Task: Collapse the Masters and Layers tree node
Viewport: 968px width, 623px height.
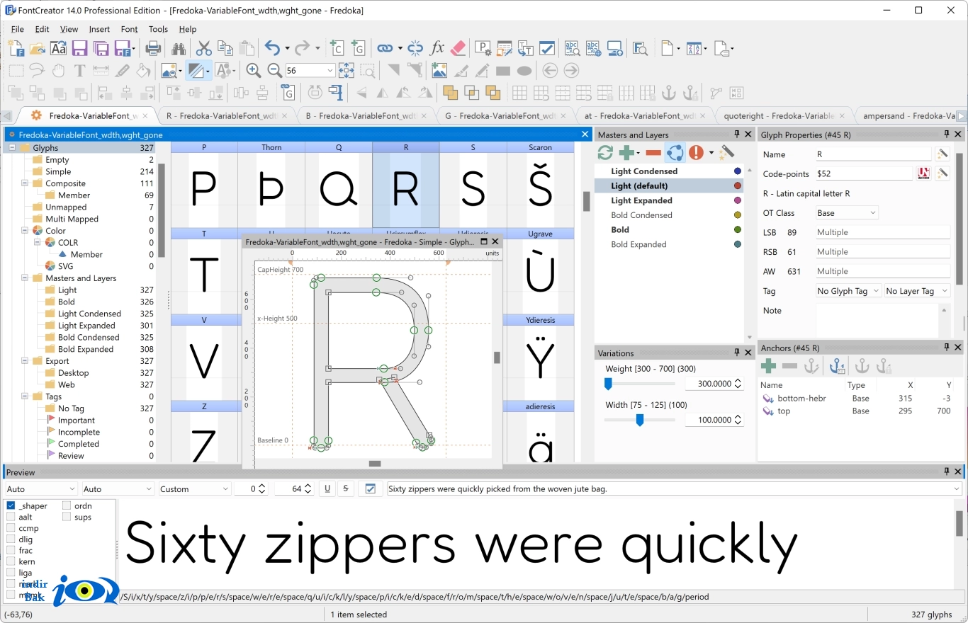Action: 24,278
